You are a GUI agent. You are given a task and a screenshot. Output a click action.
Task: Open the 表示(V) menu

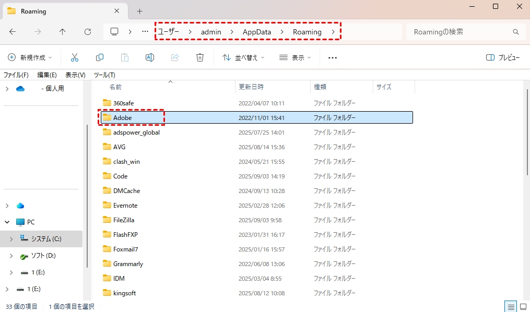[75, 75]
